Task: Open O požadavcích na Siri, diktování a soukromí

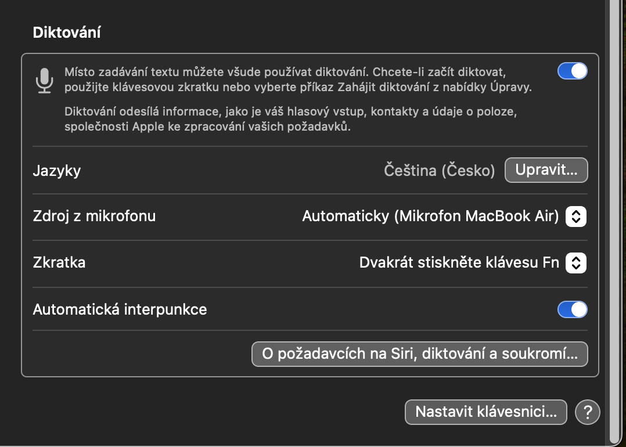Action: click(x=419, y=354)
